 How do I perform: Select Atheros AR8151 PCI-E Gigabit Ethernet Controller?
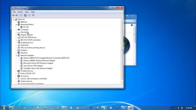pyautogui.click(x=46, y=58)
